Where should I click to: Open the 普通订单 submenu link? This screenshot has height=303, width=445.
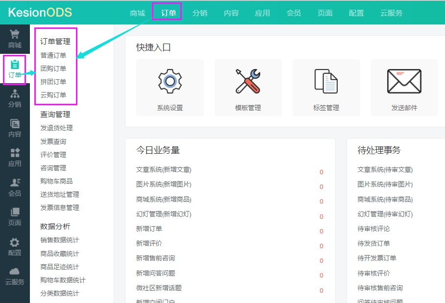[x=53, y=55]
